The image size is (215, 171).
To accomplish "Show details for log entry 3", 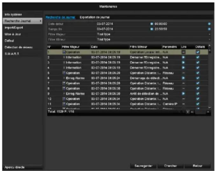I will 198,62.
